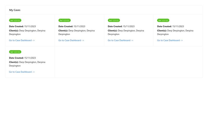This screenshot has height=117, width=208.
Task: Open Case Dashboard link in third top-row card
Action: 121,40
